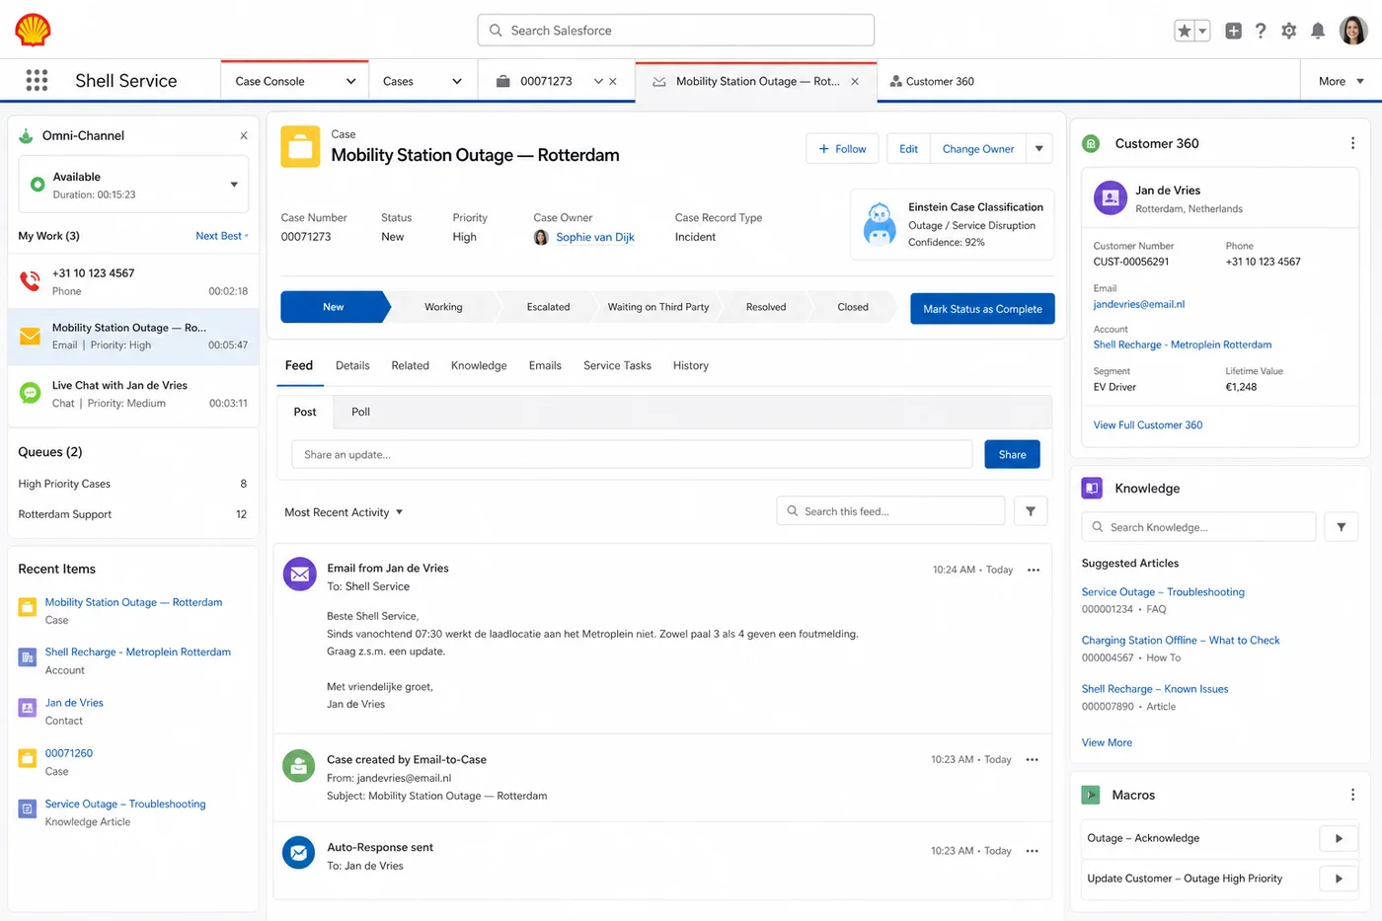
Task: Open the More tabs dropdown
Action: [1341, 81]
